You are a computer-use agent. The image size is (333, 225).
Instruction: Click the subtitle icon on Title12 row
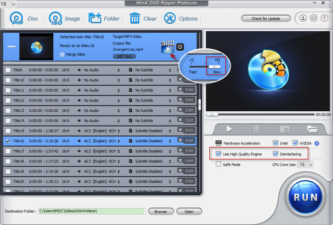[131, 100]
